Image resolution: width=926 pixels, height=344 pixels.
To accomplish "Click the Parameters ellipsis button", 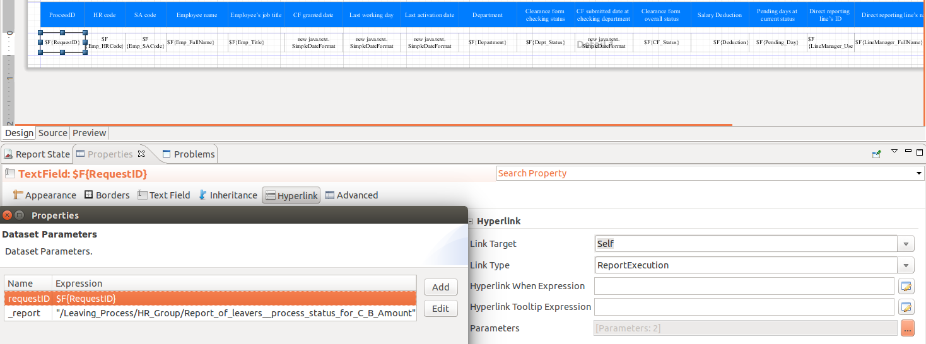I will pyautogui.click(x=907, y=328).
